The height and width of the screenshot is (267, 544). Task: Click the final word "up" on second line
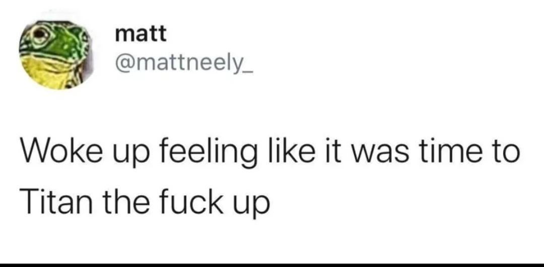(x=252, y=205)
